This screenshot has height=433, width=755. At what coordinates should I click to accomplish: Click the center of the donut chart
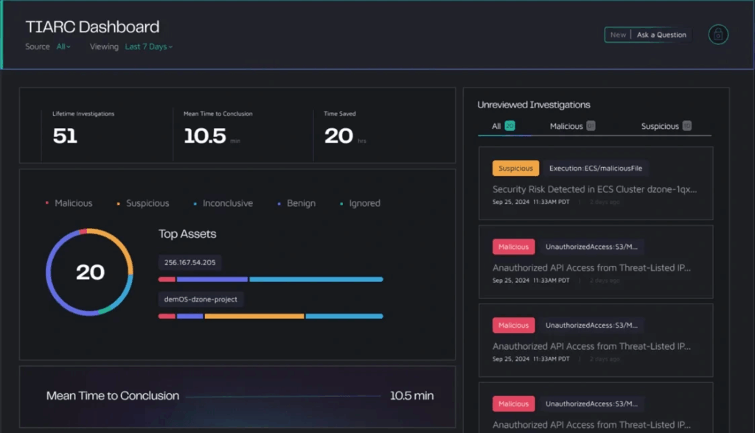[x=90, y=272]
